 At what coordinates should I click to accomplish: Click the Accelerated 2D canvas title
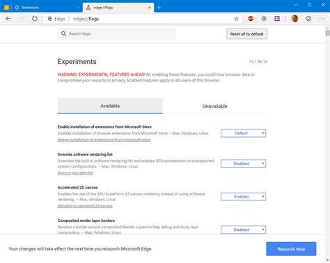(77, 187)
